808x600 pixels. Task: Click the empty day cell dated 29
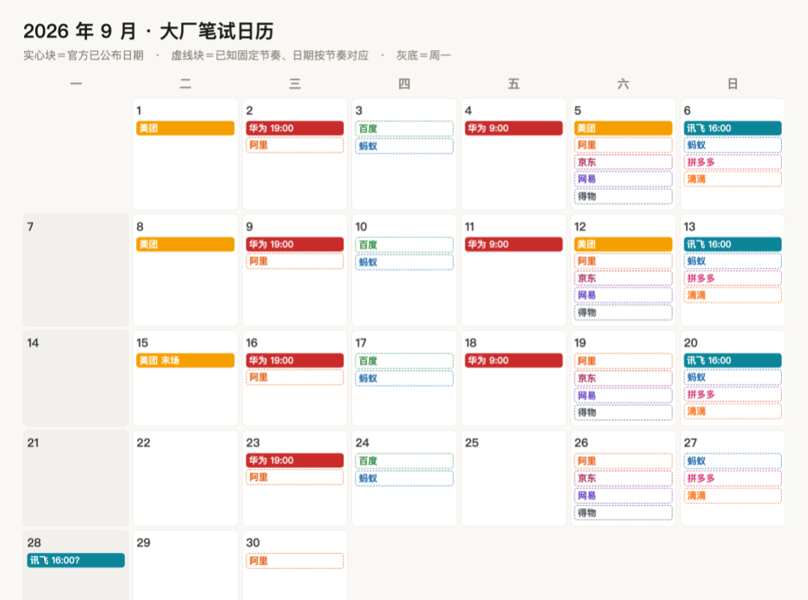point(185,566)
